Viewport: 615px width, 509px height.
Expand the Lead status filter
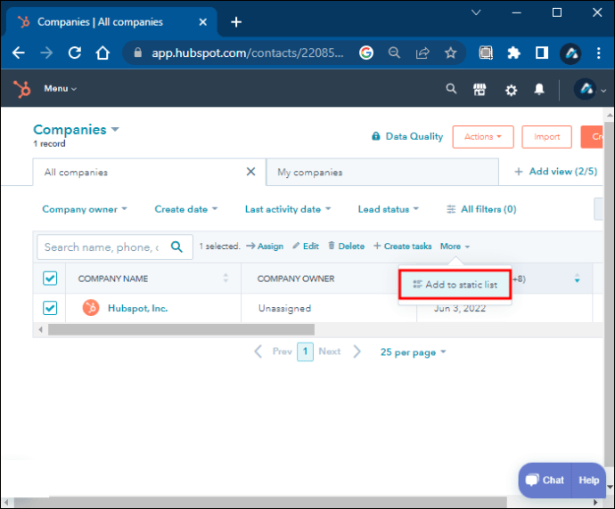389,209
